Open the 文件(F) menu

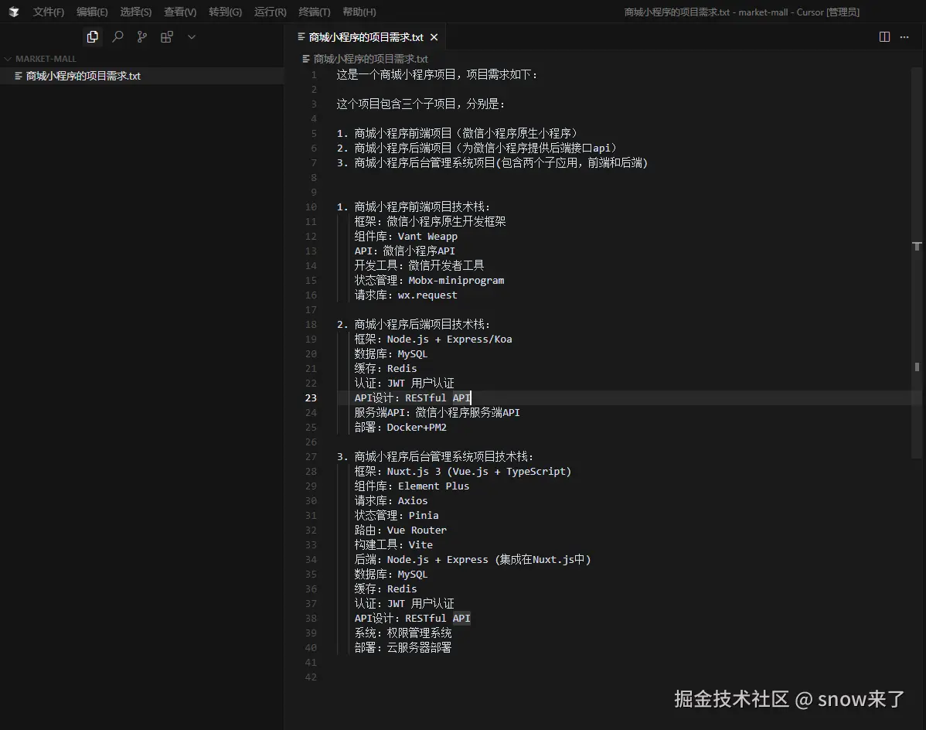point(49,12)
